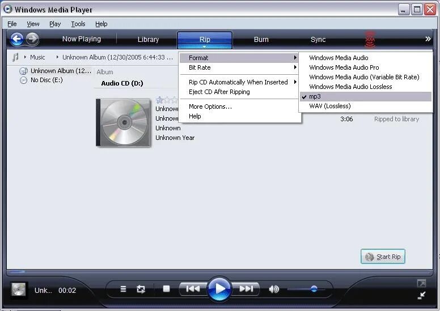This screenshot has width=440, height=311.
Task: Switch to the Library tab
Action: [x=148, y=39]
